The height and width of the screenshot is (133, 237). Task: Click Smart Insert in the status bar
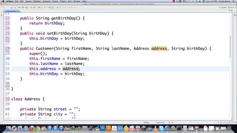click(160, 122)
